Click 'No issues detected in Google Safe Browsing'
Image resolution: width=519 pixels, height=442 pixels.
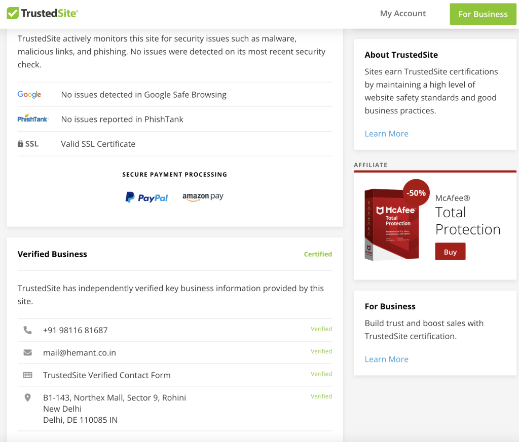pos(143,95)
